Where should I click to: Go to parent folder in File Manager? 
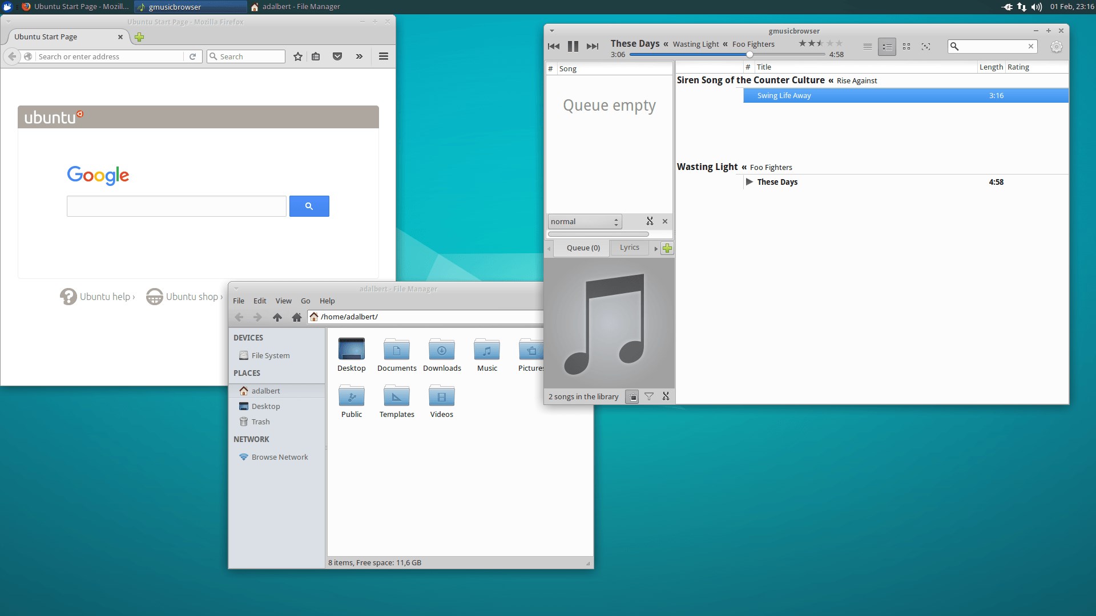tap(277, 317)
